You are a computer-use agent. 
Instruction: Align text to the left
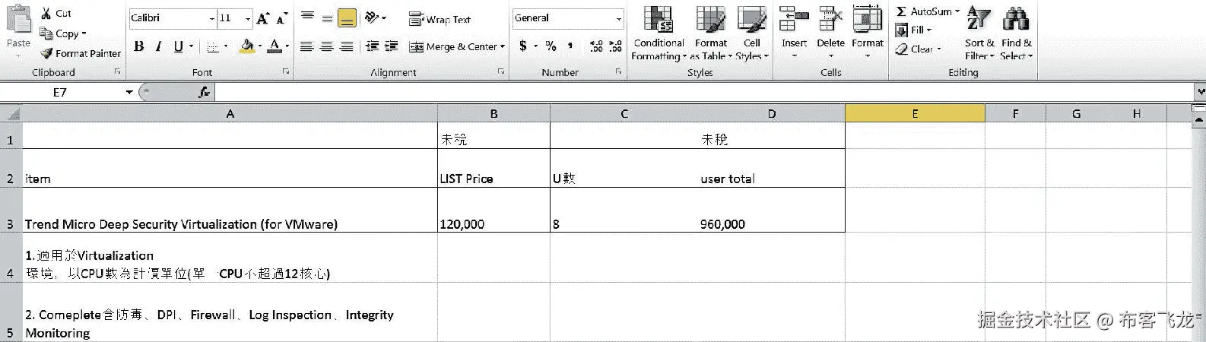[307, 46]
